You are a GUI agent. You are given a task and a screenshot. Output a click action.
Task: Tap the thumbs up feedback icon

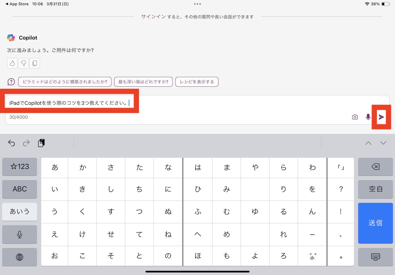tap(12, 63)
